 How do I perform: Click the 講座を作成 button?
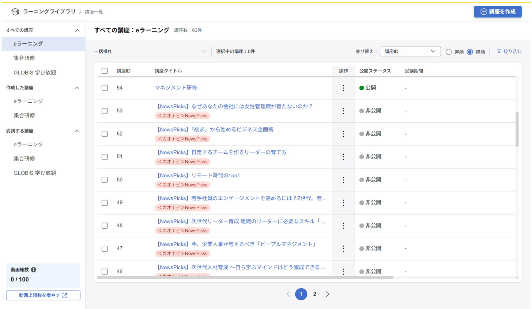point(497,12)
